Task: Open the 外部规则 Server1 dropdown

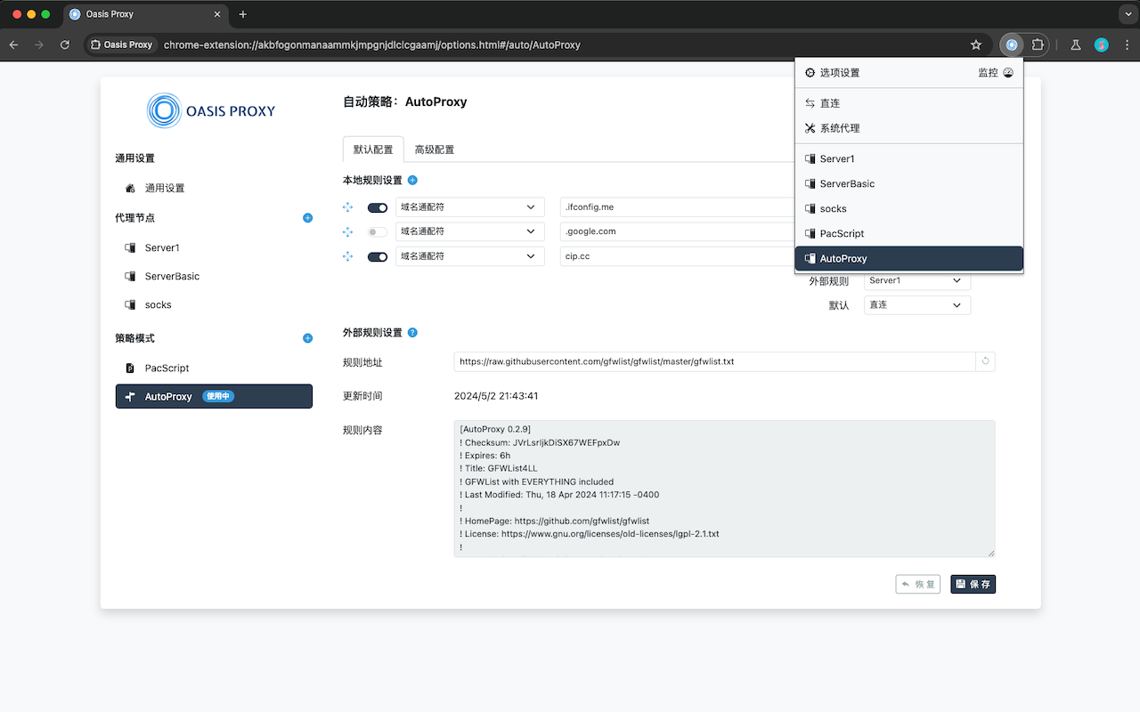Action: pos(917,280)
